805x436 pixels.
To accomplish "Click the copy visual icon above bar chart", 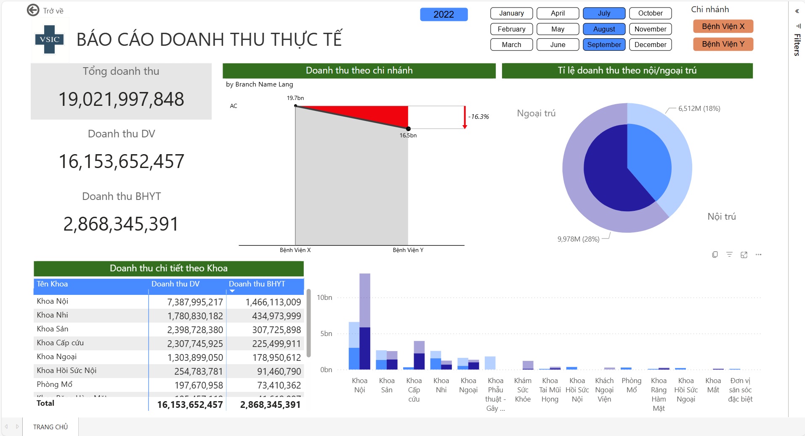I will tap(715, 255).
